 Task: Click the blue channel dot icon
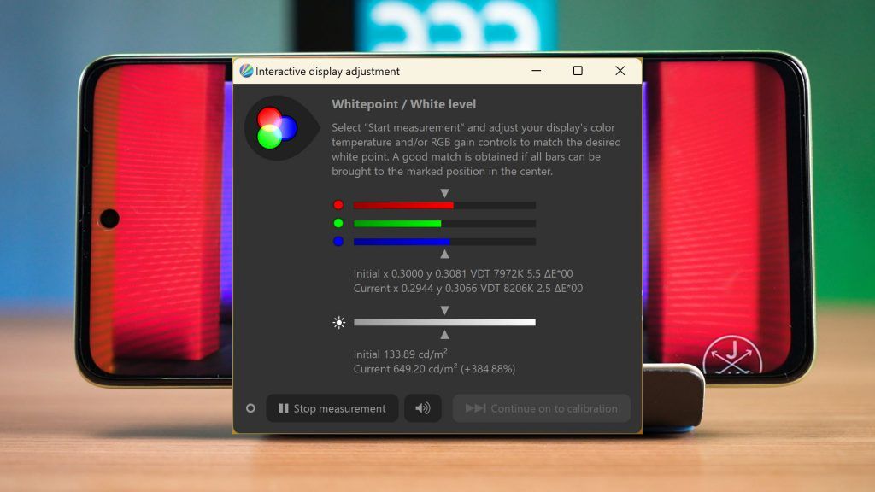tap(338, 242)
